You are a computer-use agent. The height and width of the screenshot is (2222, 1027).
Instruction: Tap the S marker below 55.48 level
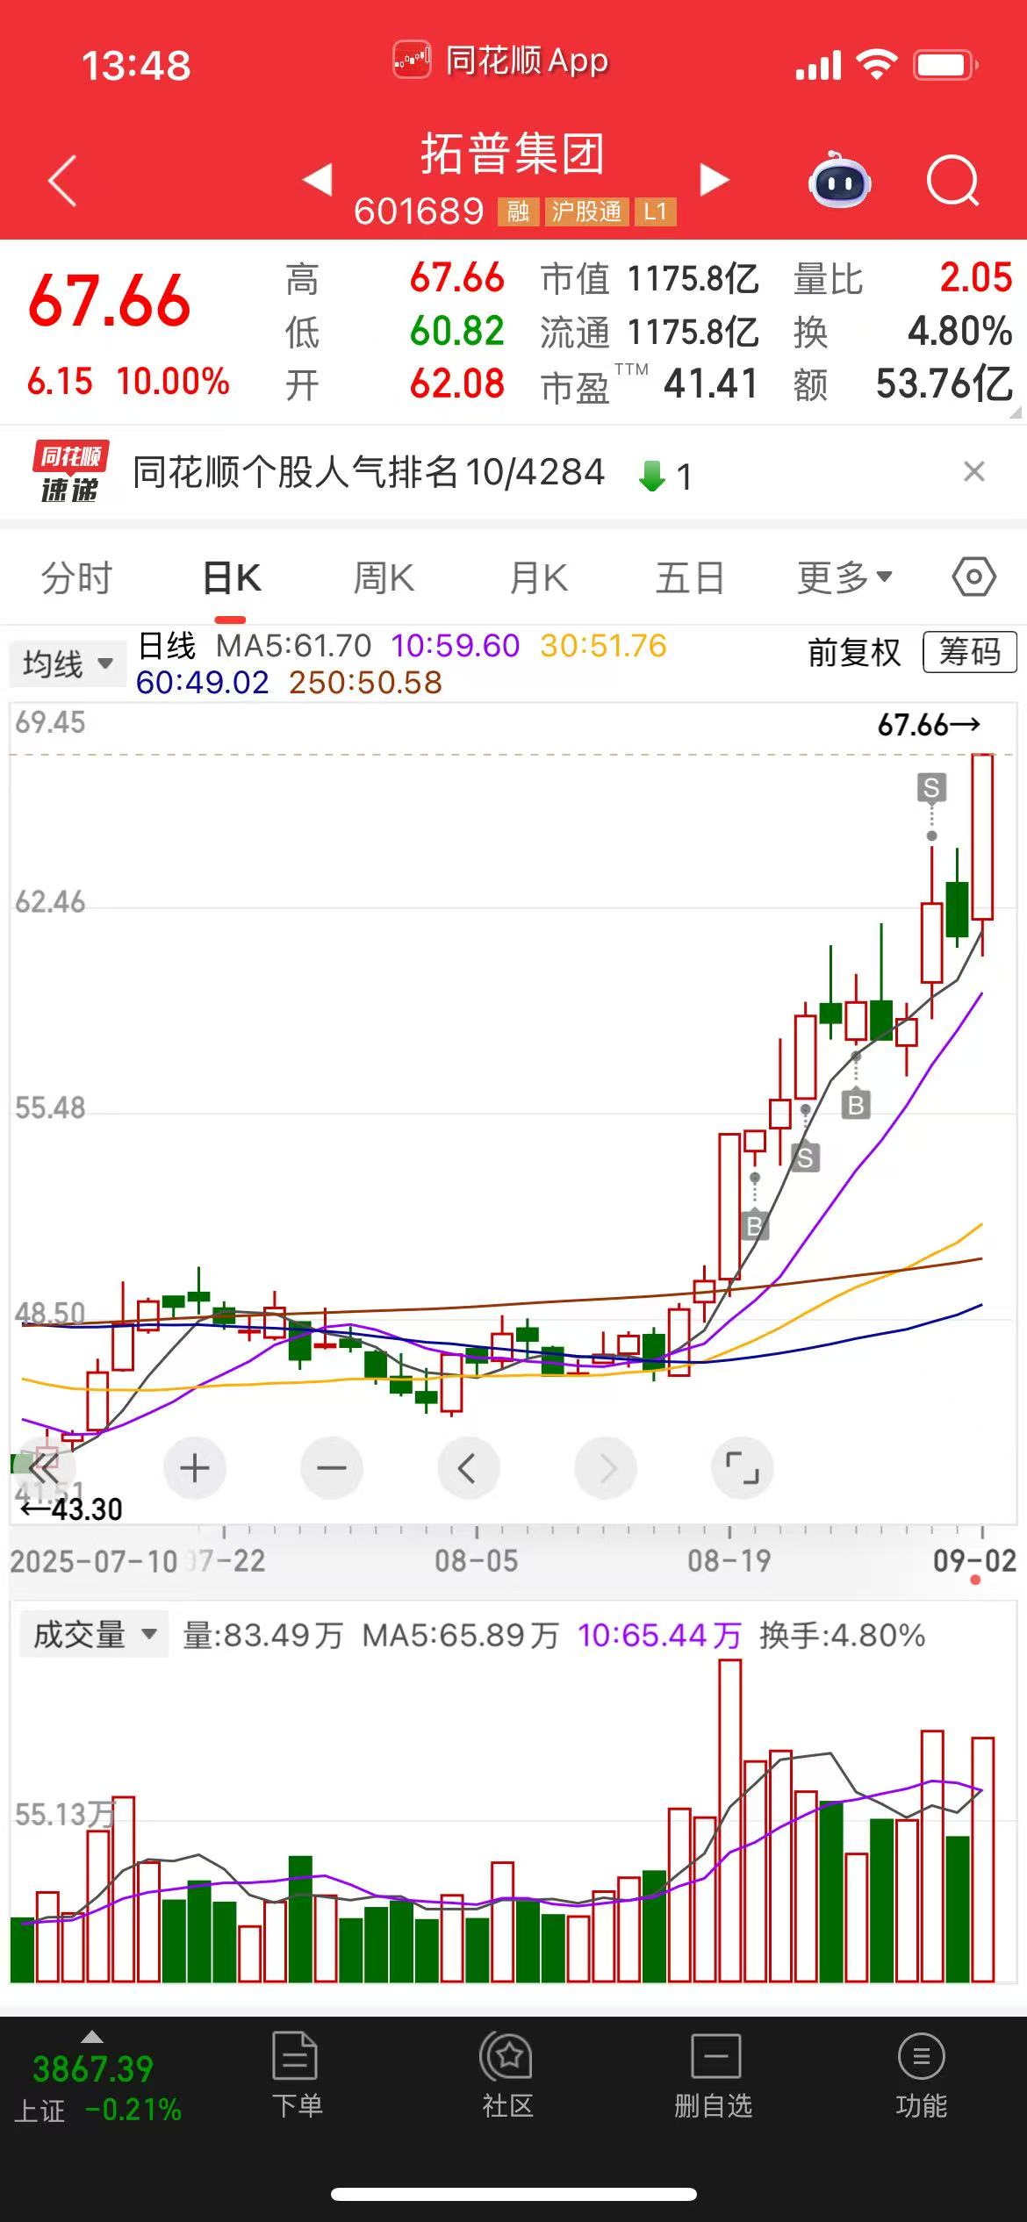[805, 1158]
